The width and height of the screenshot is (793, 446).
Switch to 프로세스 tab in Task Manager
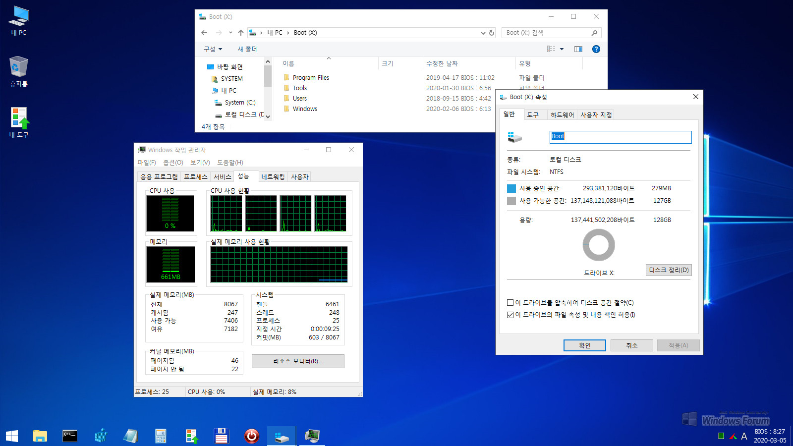click(196, 177)
